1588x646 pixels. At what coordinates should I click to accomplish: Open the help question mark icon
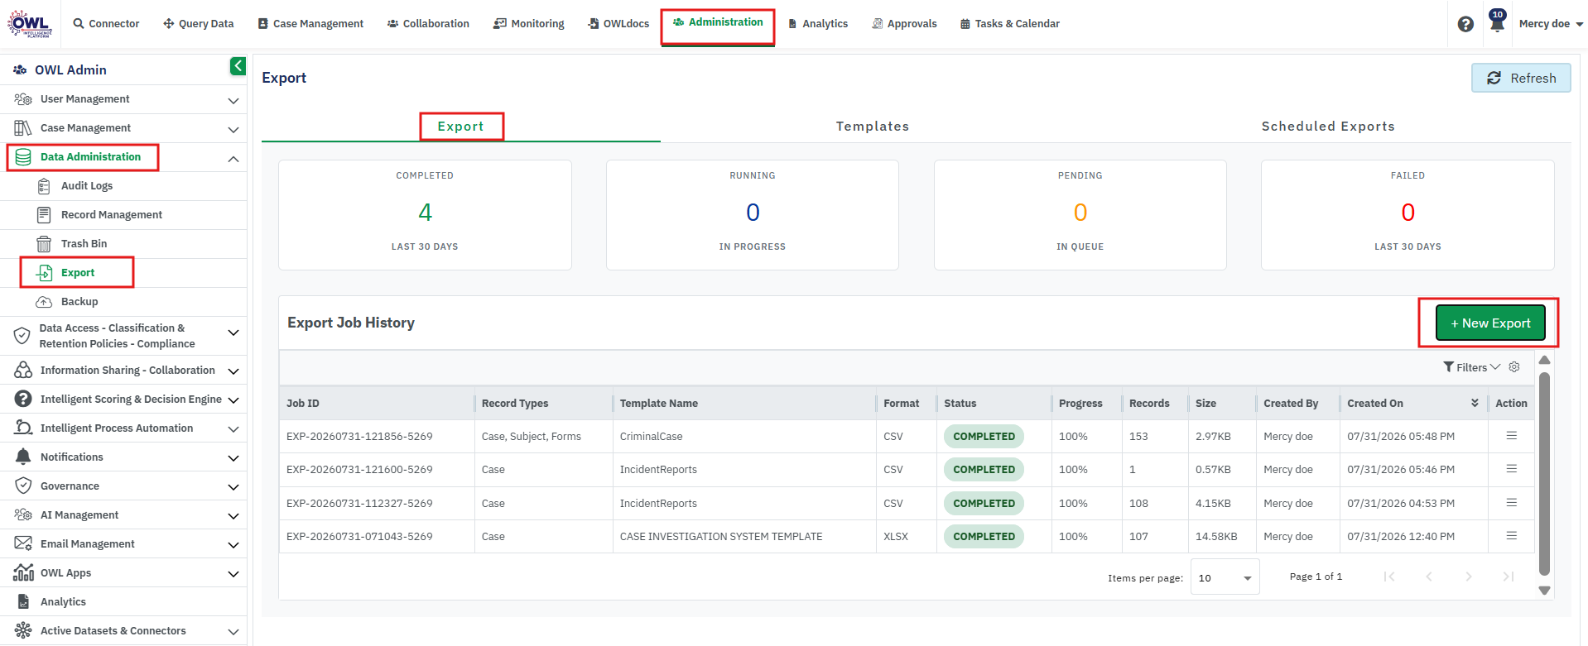pyautogui.click(x=1465, y=24)
